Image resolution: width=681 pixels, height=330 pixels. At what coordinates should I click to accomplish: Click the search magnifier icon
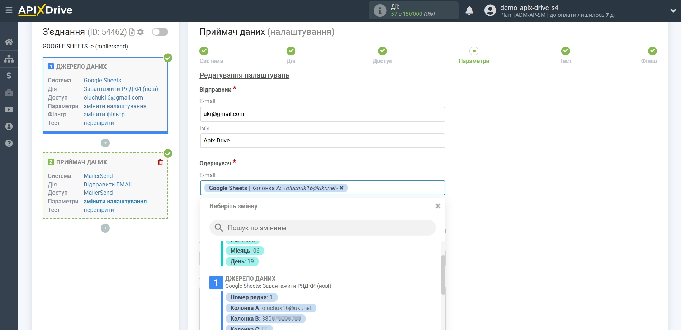pos(219,228)
